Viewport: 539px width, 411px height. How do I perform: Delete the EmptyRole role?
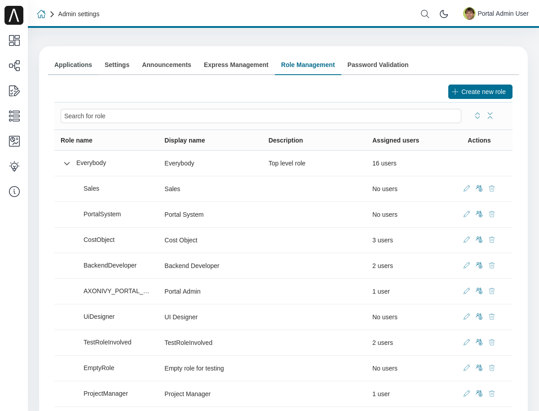tap(492, 368)
